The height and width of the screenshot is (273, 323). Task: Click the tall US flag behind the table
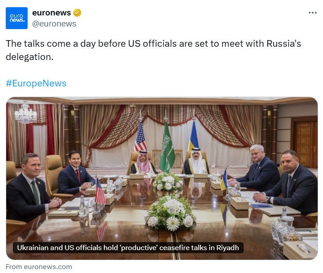(140, 137)
